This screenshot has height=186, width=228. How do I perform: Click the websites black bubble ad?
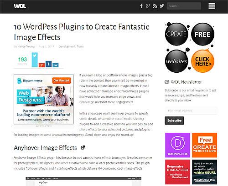pos(176,61)
